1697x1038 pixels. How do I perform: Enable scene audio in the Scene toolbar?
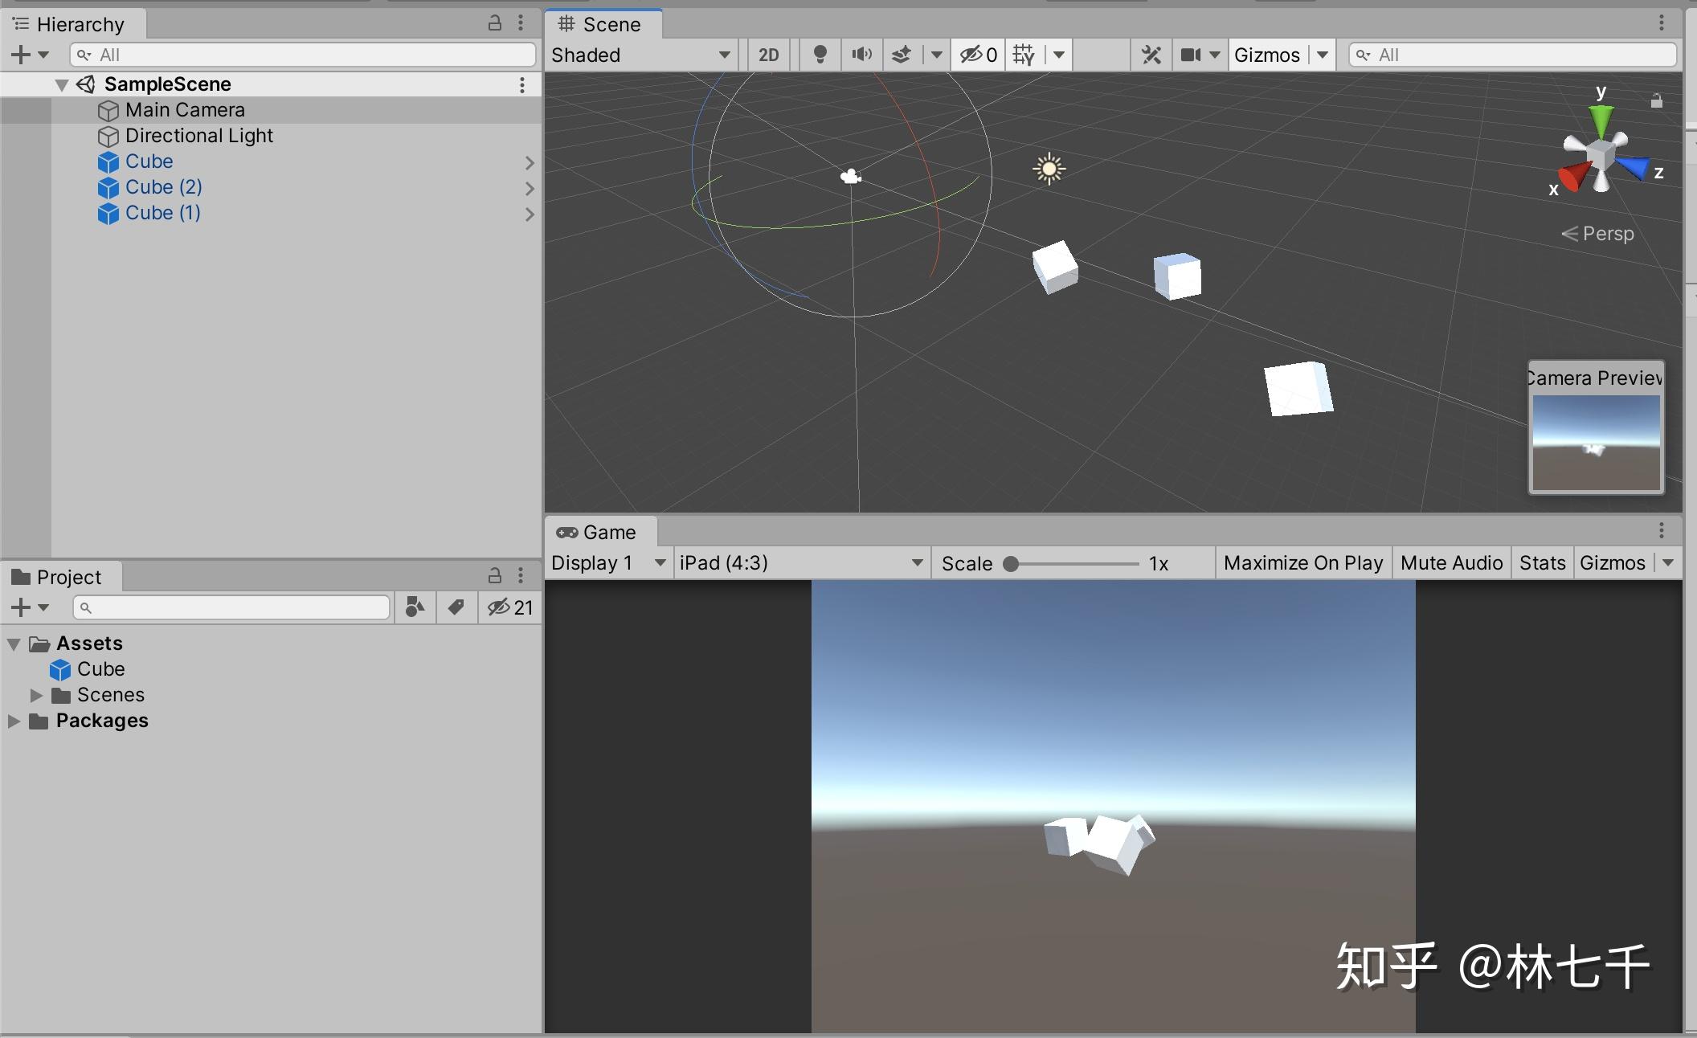click(x=860, y=54)
